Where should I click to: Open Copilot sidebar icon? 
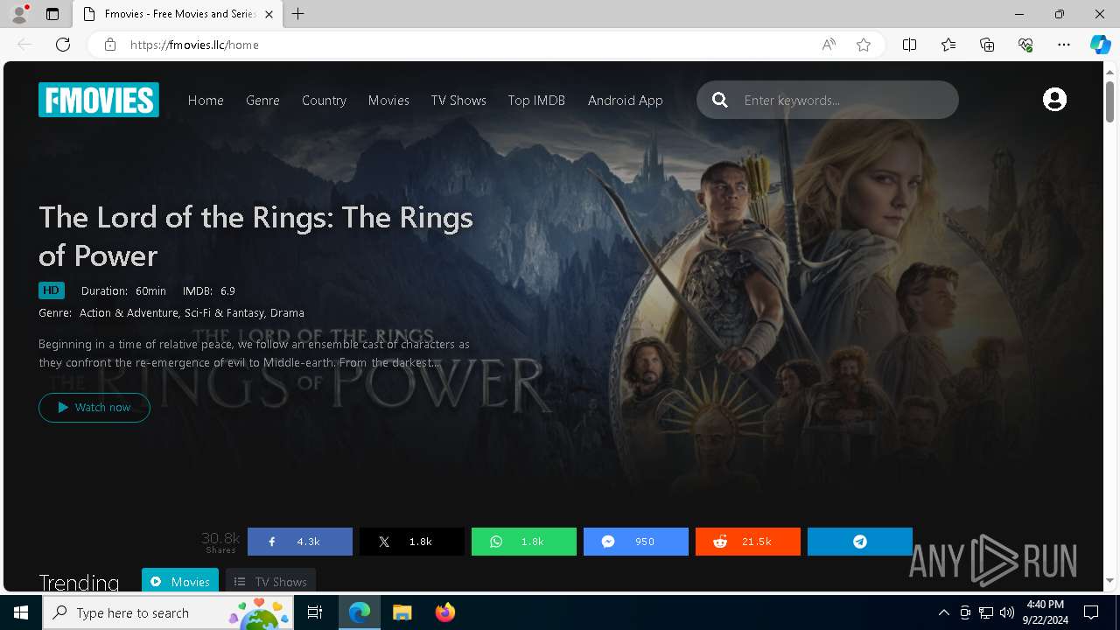coord(1100,45)
